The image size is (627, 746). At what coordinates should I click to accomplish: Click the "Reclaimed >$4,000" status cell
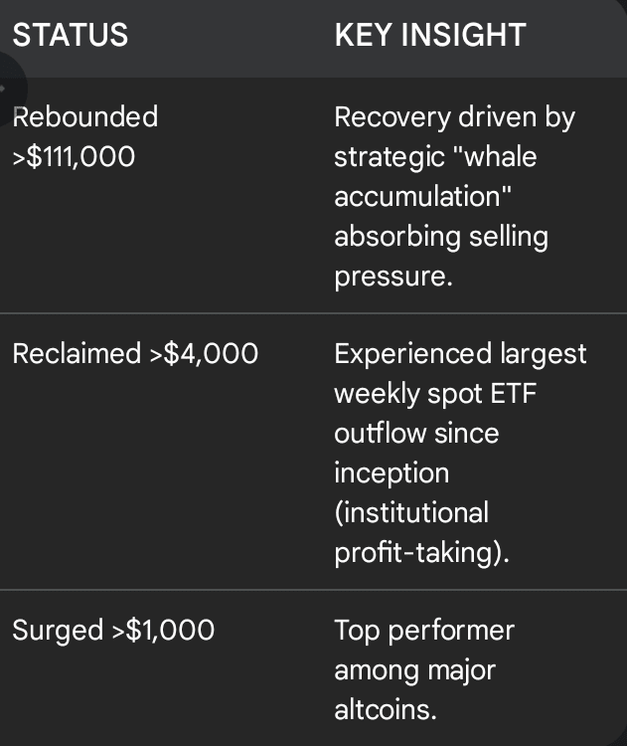[135, 353]
